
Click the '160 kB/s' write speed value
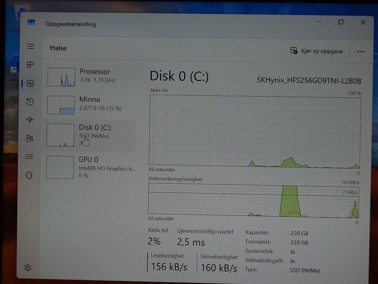tap(219, 268)
